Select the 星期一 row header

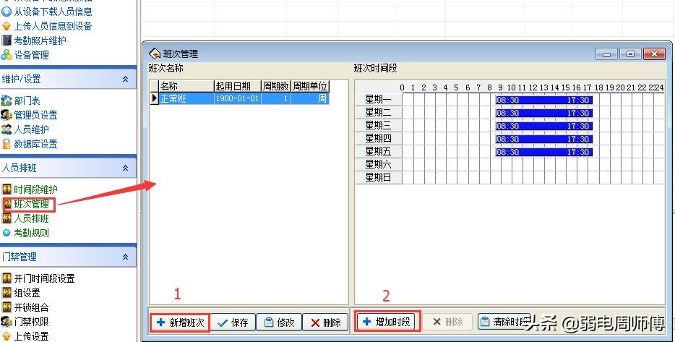379,100
